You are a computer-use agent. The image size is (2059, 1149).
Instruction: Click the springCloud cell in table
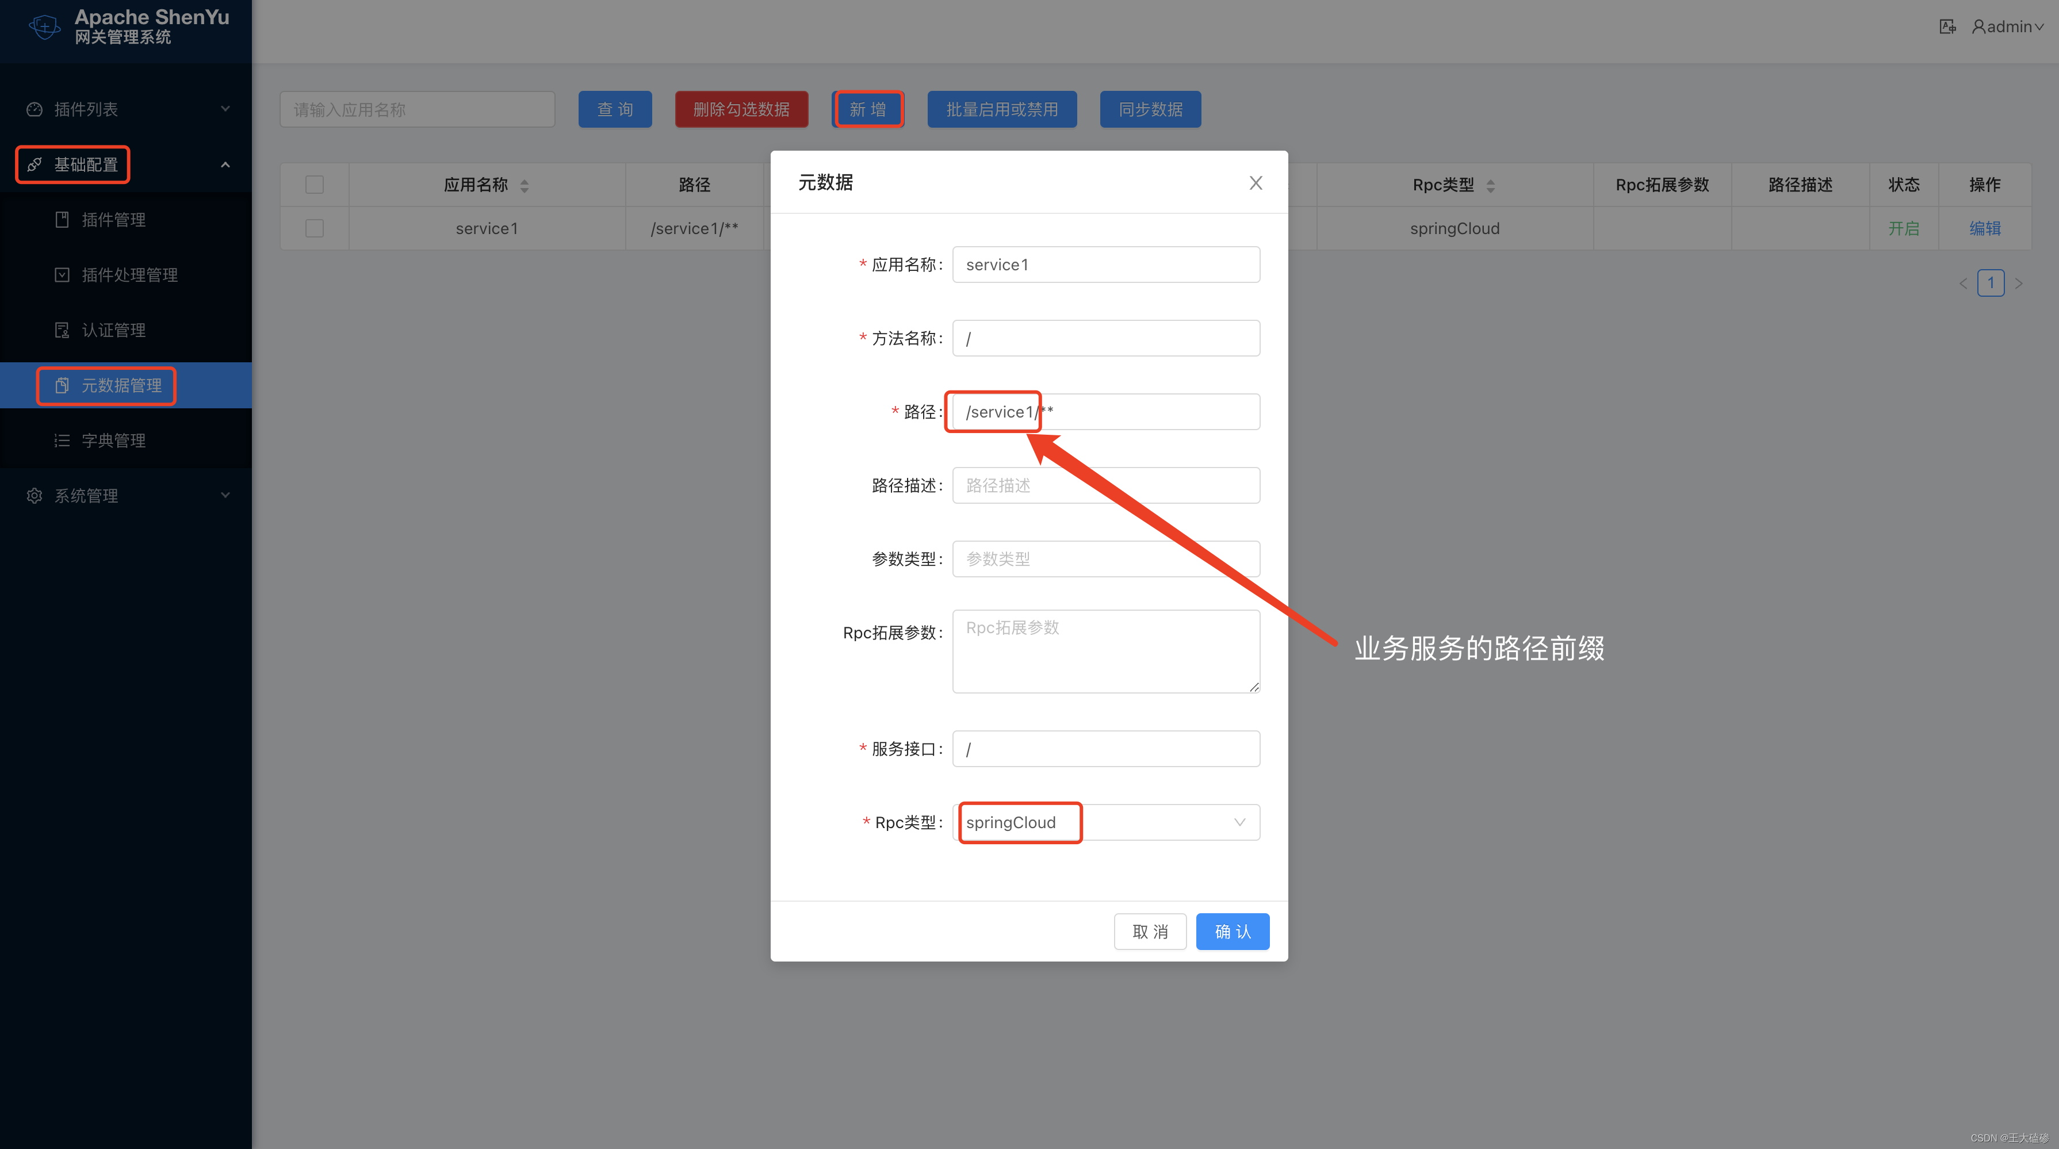[1455, 228]
